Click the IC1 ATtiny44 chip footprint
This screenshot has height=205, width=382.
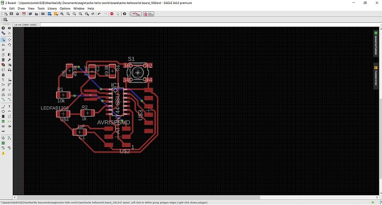point(118,102)
